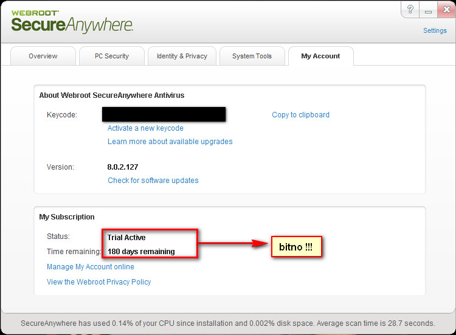Open the help question mark icon
The height and width of the screenshot is (335, 456).
click(410, 9)
